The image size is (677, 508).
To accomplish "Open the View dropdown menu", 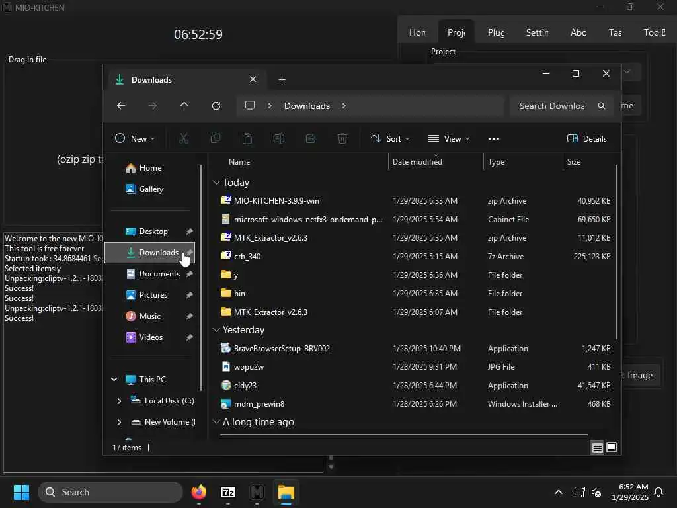I will pyautogui.click(x=449, y=139).
